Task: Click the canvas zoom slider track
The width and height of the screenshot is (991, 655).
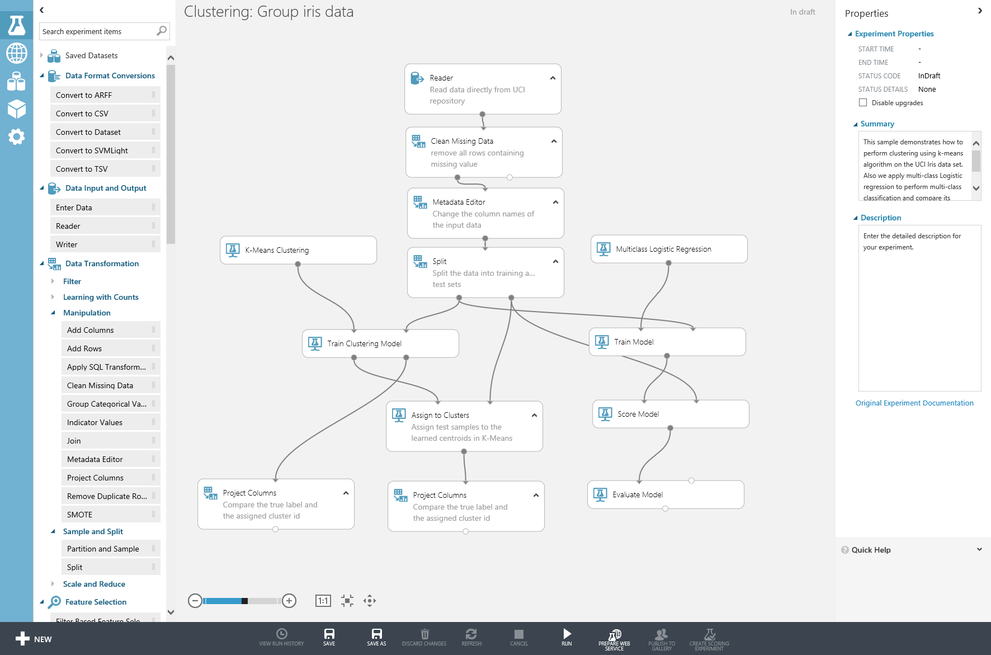Action: click(x=263, y=601)
